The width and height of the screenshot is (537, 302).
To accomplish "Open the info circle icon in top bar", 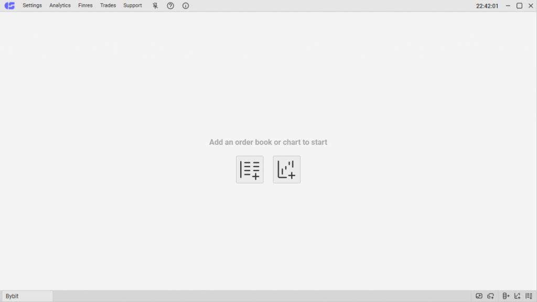I will pos(186,6).
